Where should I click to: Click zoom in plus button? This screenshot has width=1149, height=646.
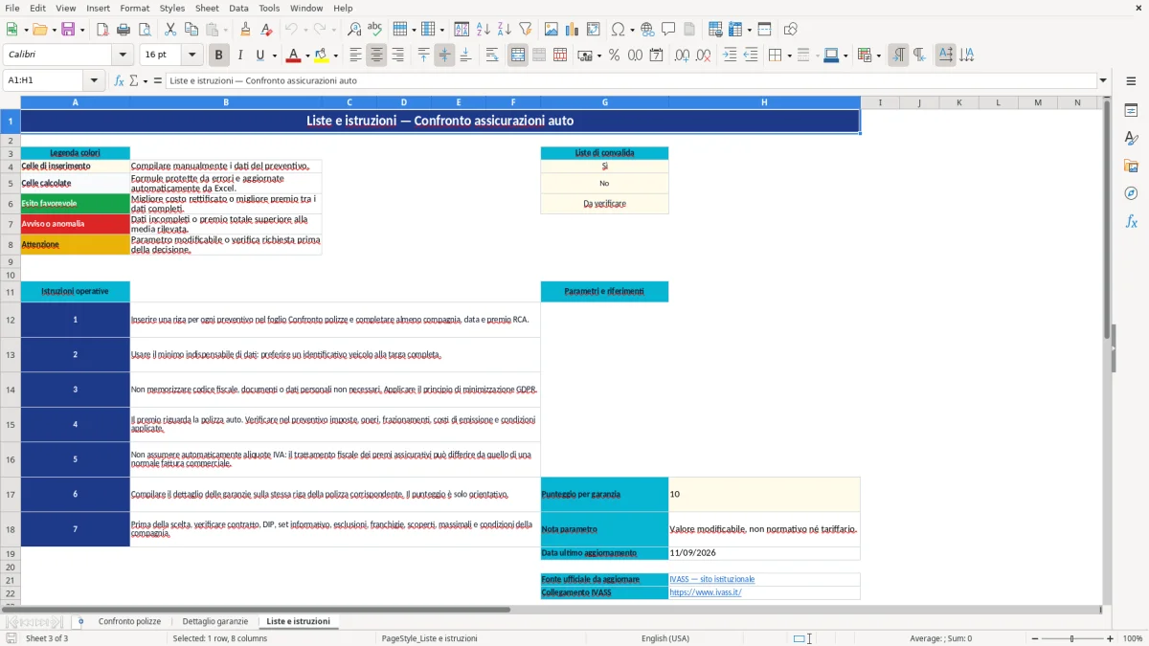[1111, 638]
